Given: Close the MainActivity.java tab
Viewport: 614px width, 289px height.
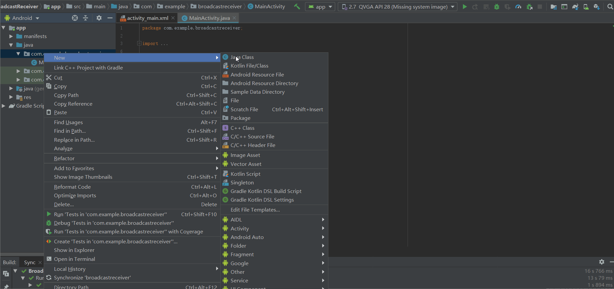Looking at the screenshot, I should 234,18.
